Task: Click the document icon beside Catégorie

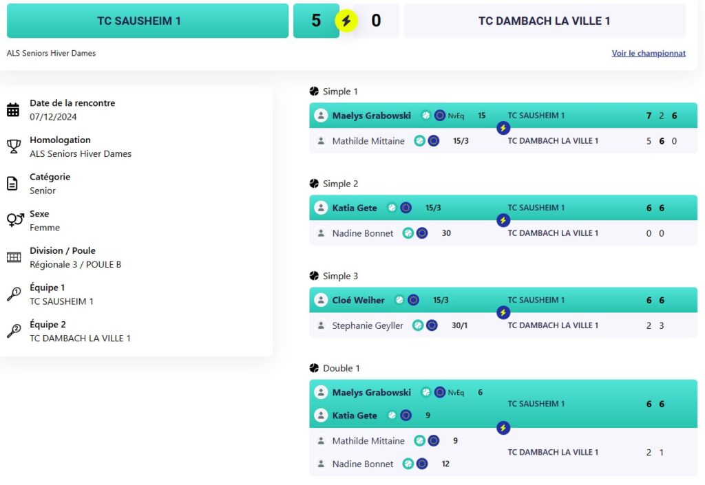Action: (x=12, y=183)
